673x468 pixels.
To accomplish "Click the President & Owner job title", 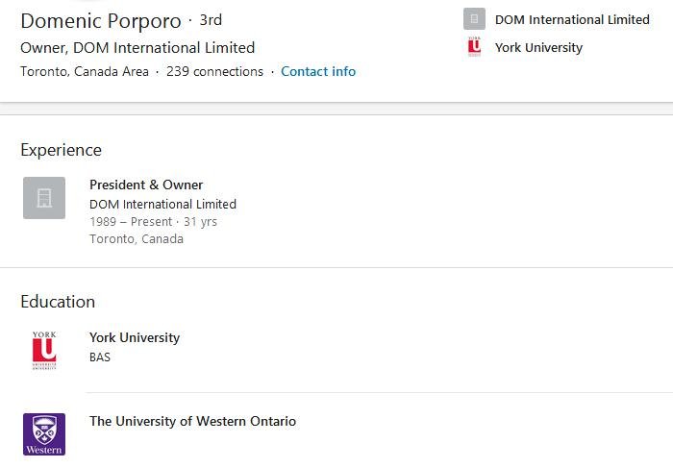I will [x=146, y=185].
